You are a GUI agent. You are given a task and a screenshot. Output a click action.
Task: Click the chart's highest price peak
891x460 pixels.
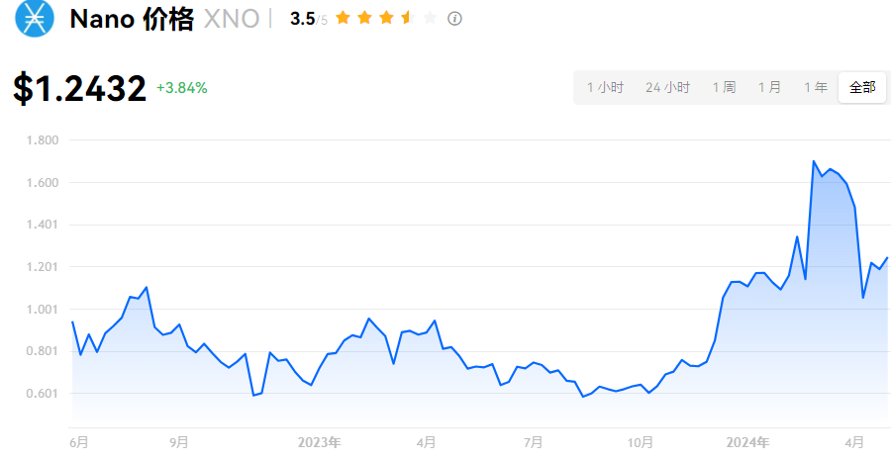click(814, 161)
